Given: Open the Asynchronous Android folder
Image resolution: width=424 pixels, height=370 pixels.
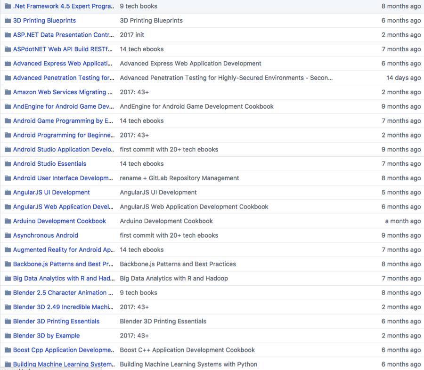Looking at the screenshot, I should 45,235.
